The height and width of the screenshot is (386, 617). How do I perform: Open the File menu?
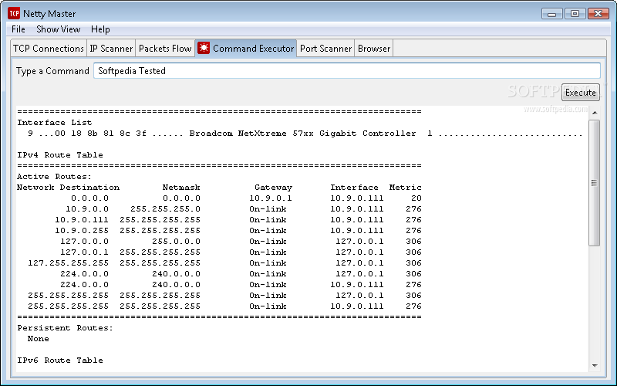click(18, 29)
